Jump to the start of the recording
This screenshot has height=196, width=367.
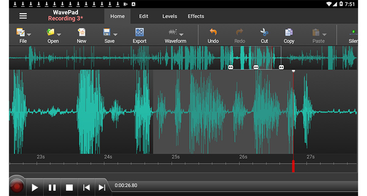(86, 188)
